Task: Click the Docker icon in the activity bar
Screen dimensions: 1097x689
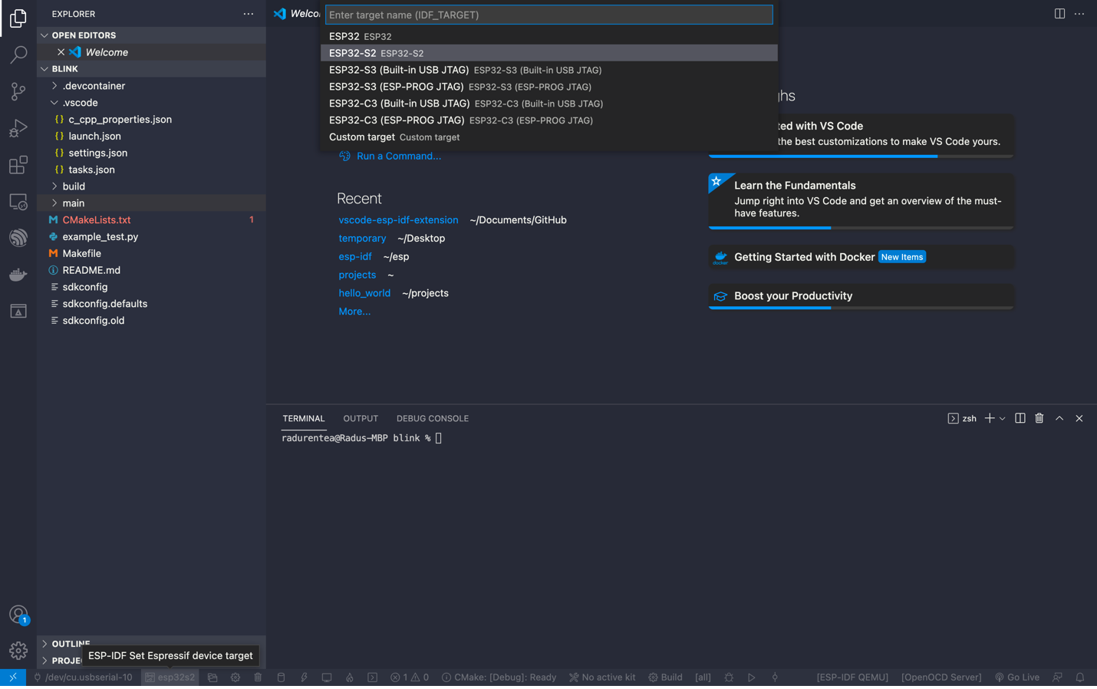Action: pyautogui.click(x=18, y=274)
